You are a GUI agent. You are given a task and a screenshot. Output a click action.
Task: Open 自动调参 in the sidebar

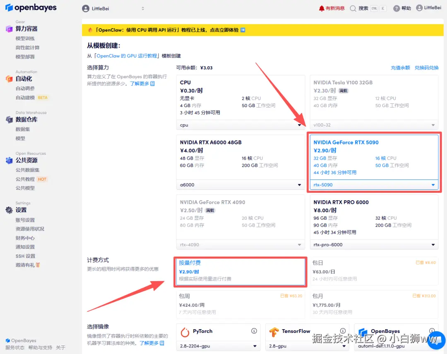click(x=25, y=88)
